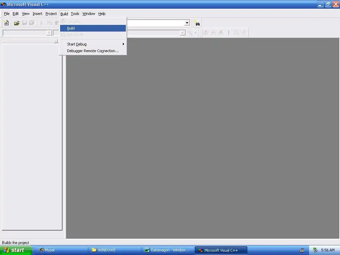Click the breakpoint hand icon
Screen dimensions: 340x255
coord(244,33)
